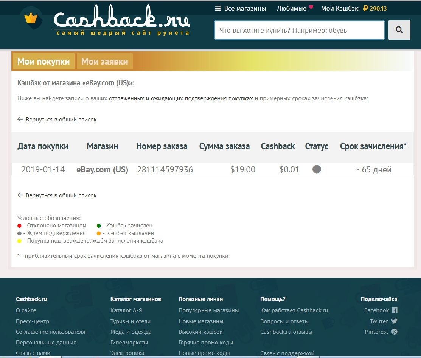Open the Новые магазины footer link

pos(201,321)
